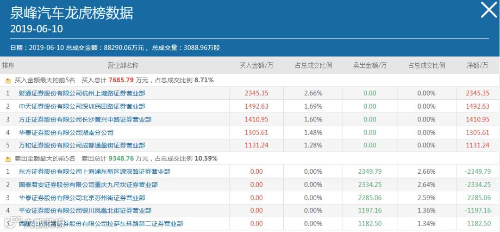Click ratio 1.36% in 平安证券 row
This screenshot has width=500, height=232.
point(427,211)
